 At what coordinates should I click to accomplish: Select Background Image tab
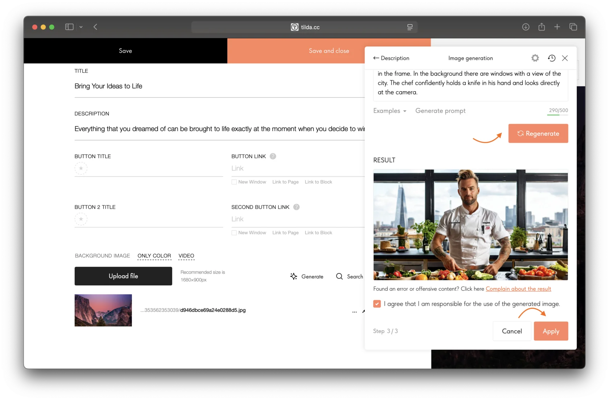(102, 256)
